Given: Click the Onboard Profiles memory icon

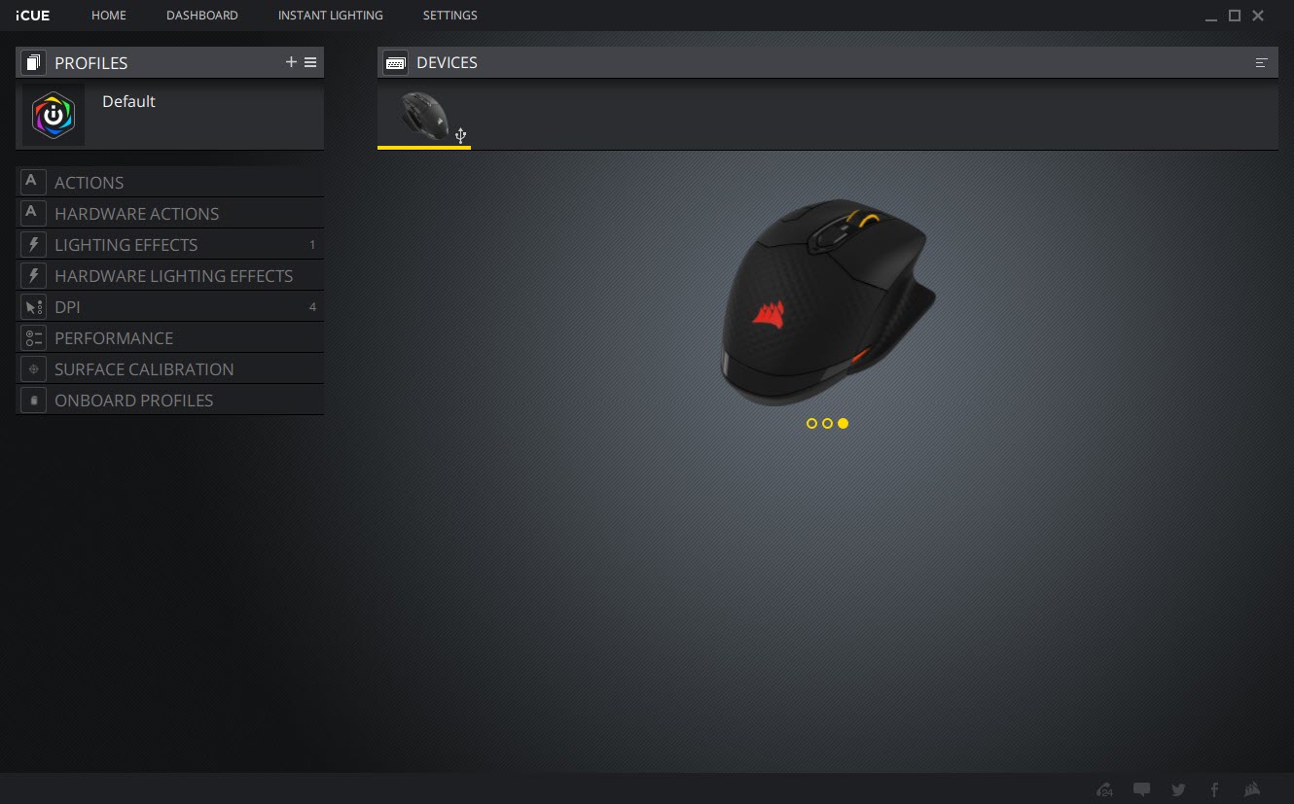Looking at the screenshot, I should (33, 400).
